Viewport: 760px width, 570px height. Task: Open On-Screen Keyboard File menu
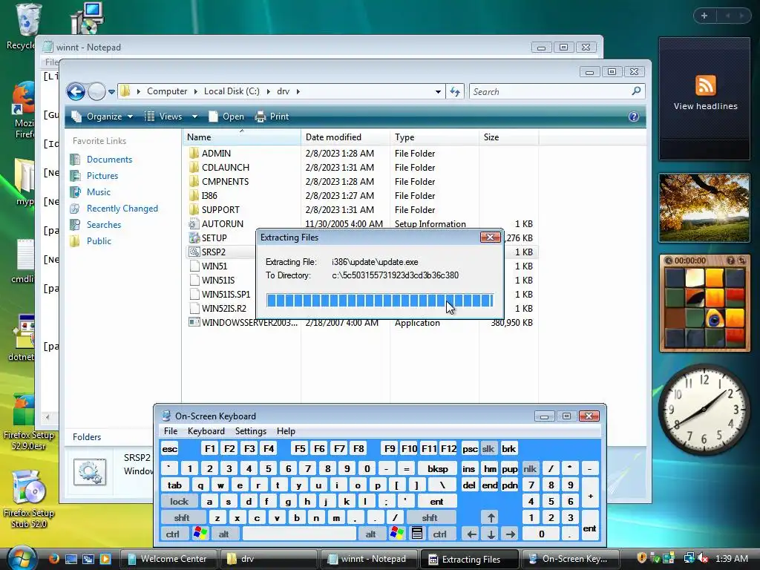tap(171, 431)
